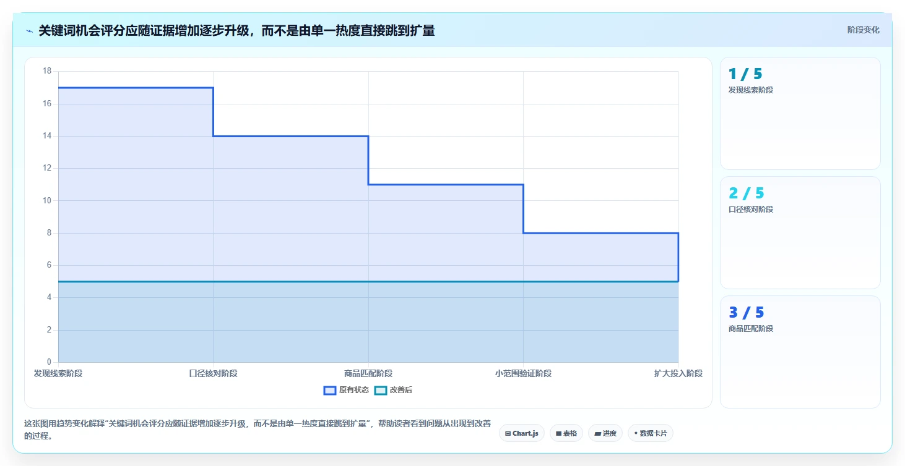Open the 2 / 5 口径核对阶段 card
The width and height of the screenshot is (905, 466).
800,232
